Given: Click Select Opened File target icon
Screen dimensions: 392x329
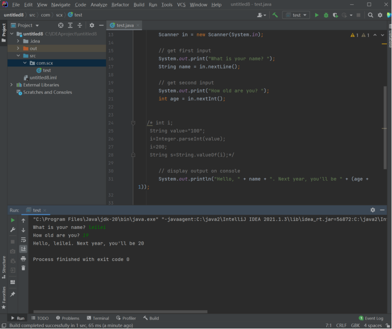Looking at the screenshot, I should click(60, 25).
